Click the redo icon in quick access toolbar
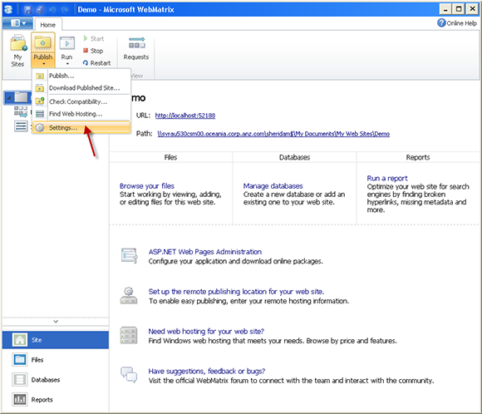The height and width of the screenshot is (414, 482). [64, 9]
